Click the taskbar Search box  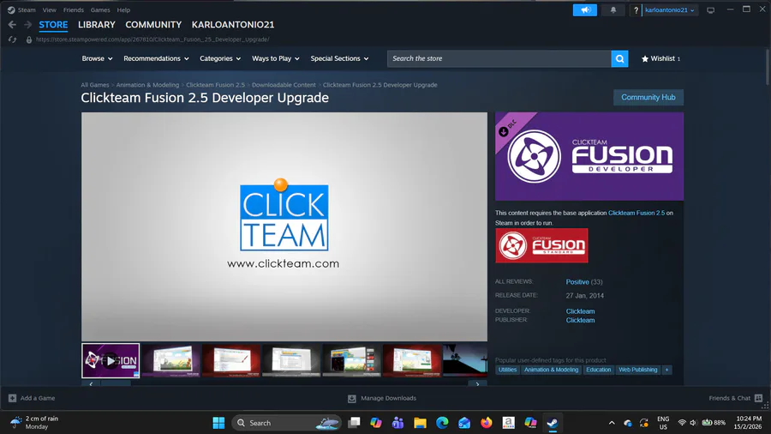click(287, 423)
